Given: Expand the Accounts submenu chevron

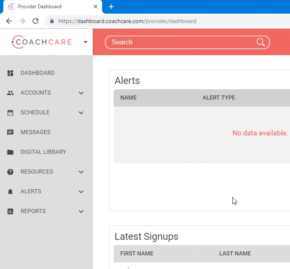Looking at the screenshot, I should [81, 93].
